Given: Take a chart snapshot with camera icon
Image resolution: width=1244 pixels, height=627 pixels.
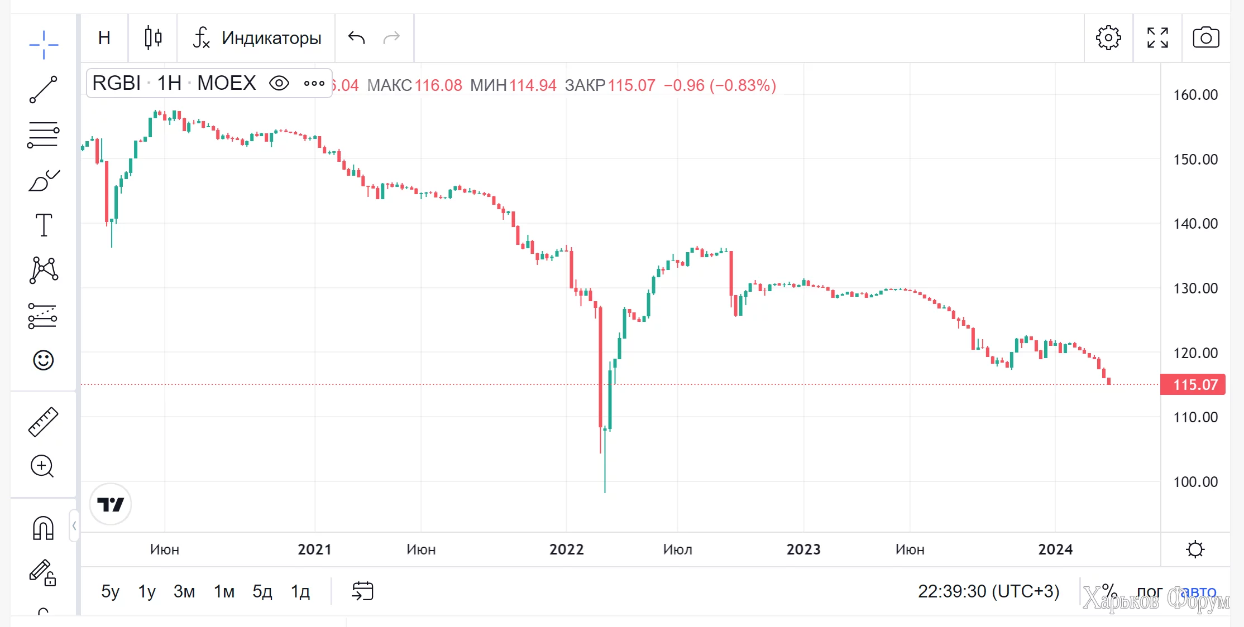Looking at the screenshot, I should point(1205,38).
